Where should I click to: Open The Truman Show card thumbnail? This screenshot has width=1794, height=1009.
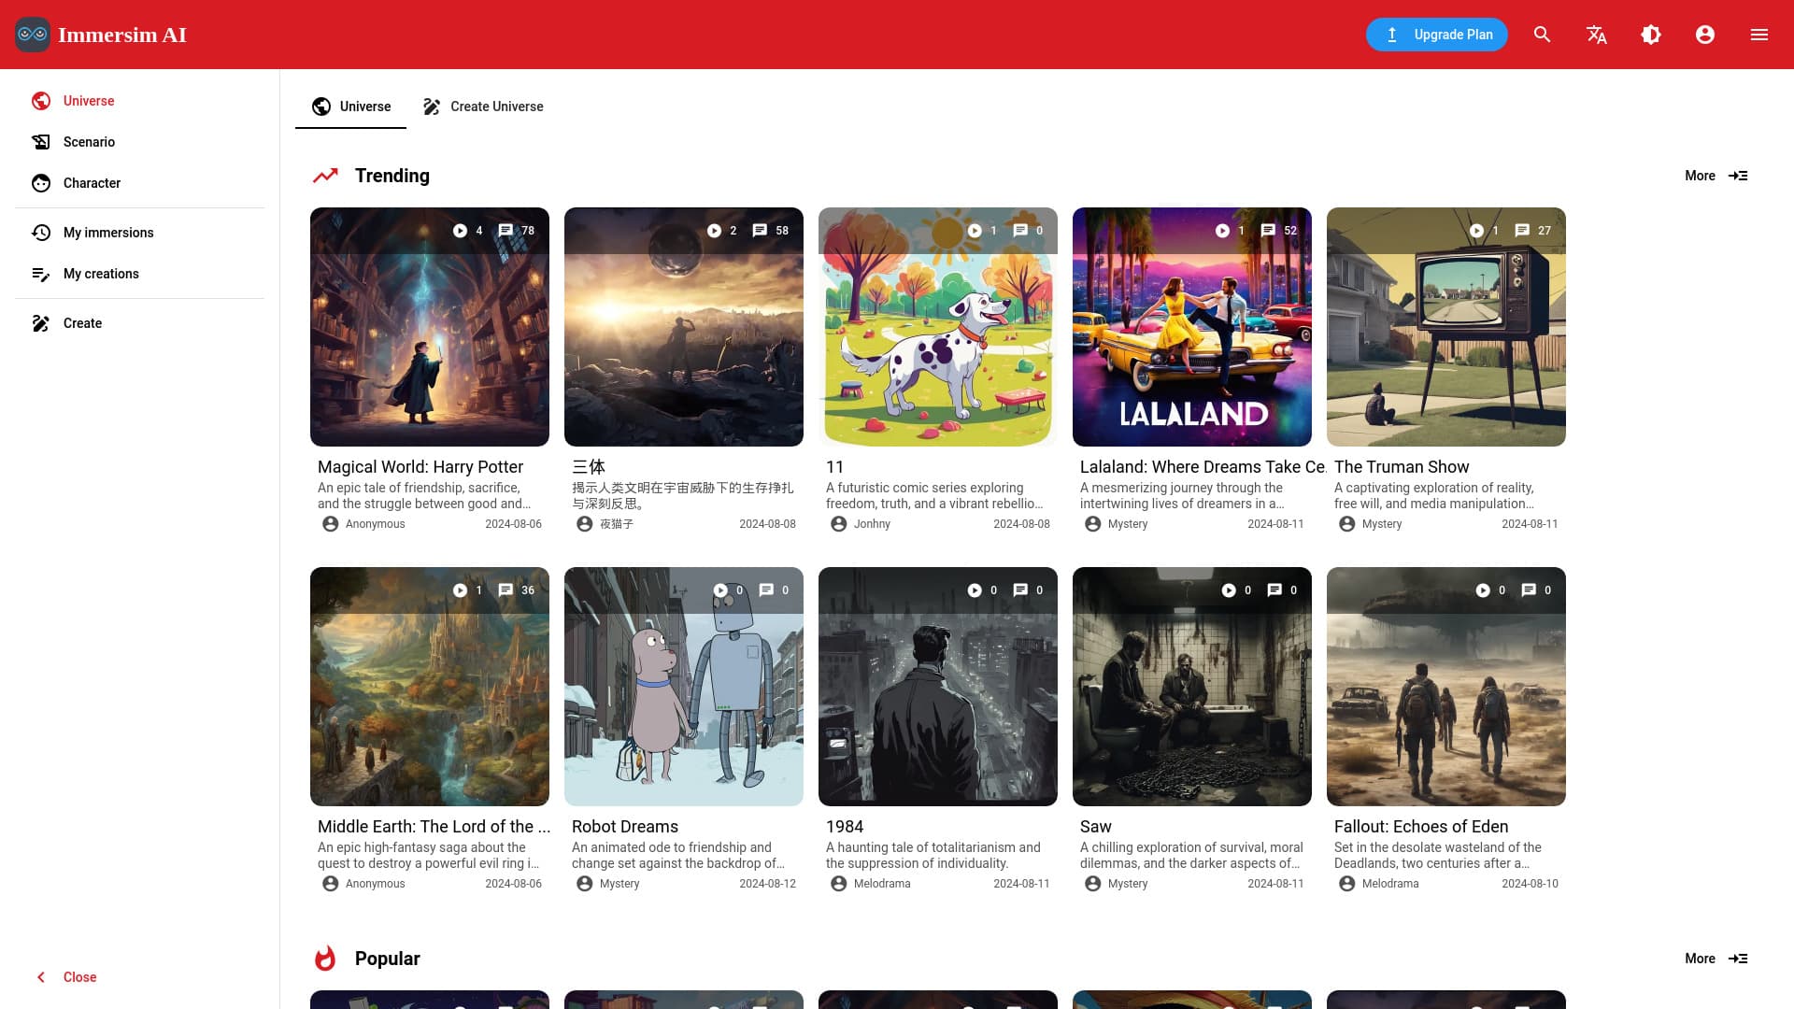pyautogui.click(x=1445, y=327)
